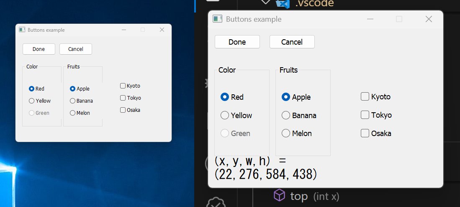This screenshot has height=207, width=460.
Task: Click Cancel in the larger Buttons example window
Action: pyautogui.click(x=292, y=42)
